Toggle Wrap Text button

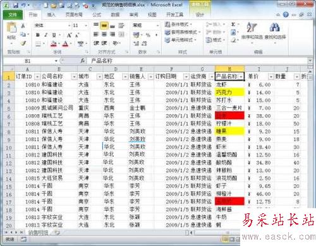[121, 25]
